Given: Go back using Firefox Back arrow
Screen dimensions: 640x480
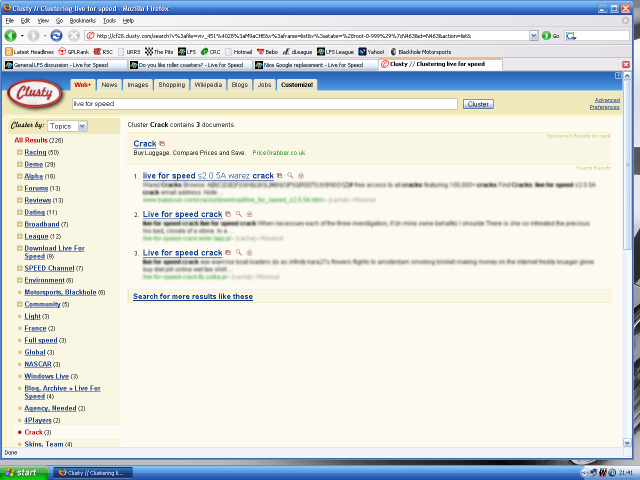Looking at the screenshot, I should pos(10,35).
